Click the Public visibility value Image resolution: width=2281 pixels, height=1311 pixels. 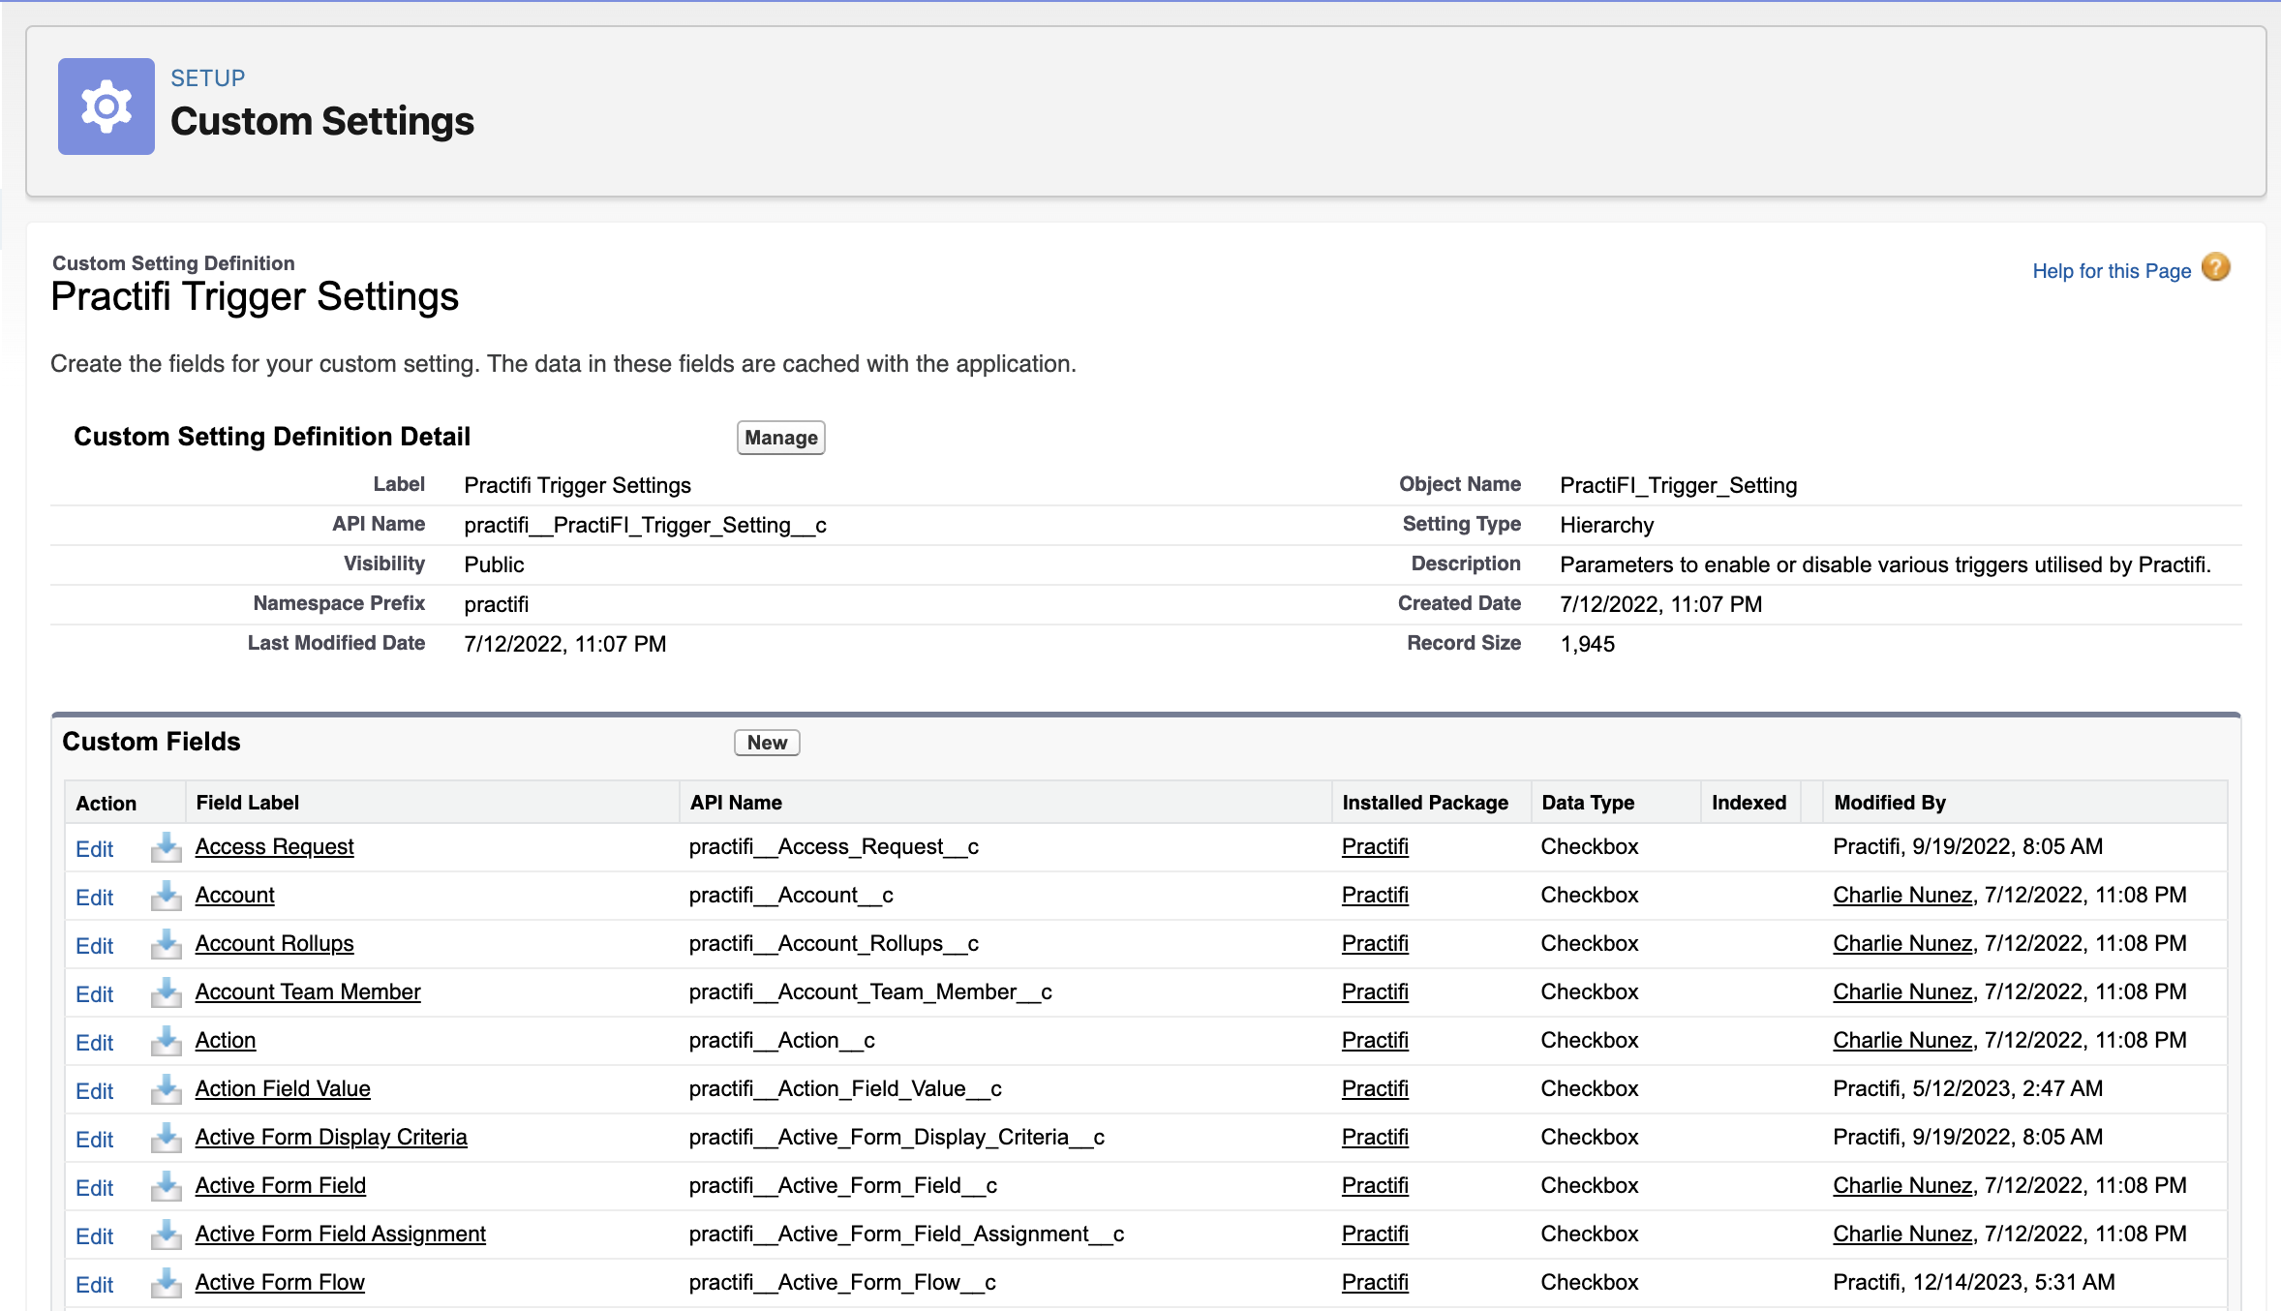point(494,564)
